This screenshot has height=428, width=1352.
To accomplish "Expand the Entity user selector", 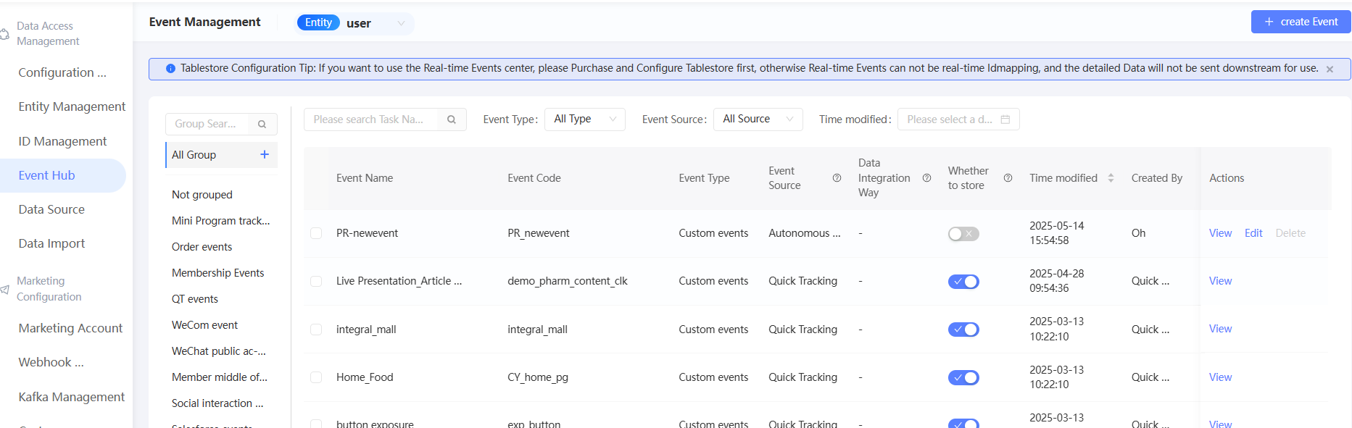I will click(374, 23).
